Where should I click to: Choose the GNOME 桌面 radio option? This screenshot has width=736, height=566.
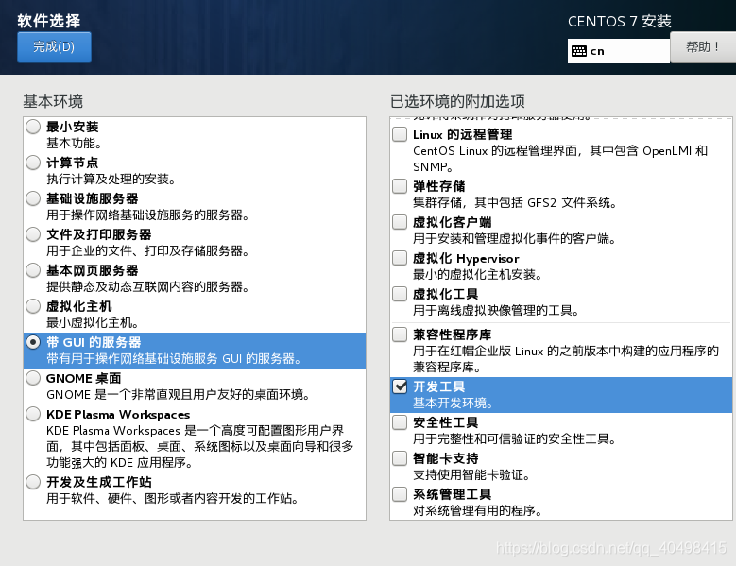pos(33,378)
